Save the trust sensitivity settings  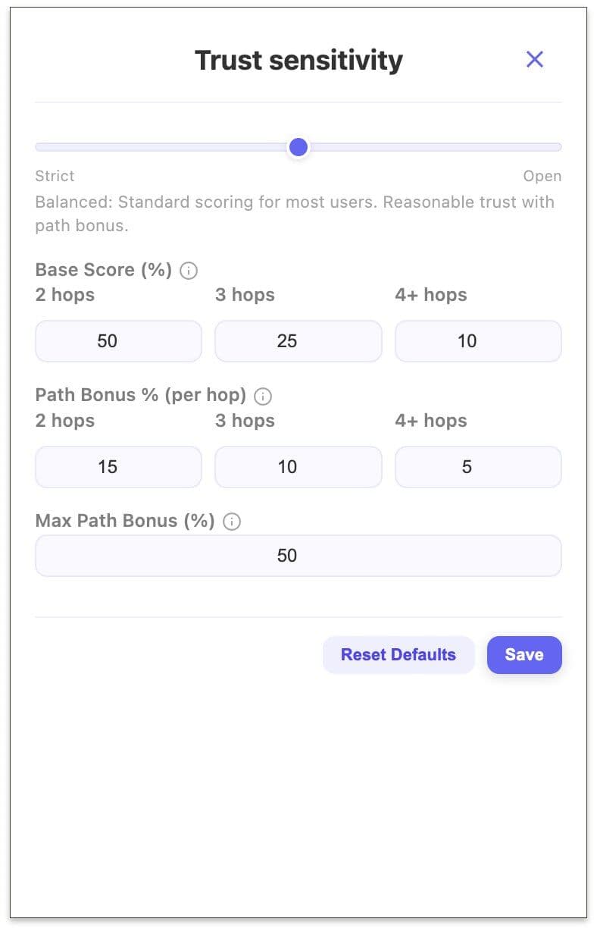tap(524, 654)
